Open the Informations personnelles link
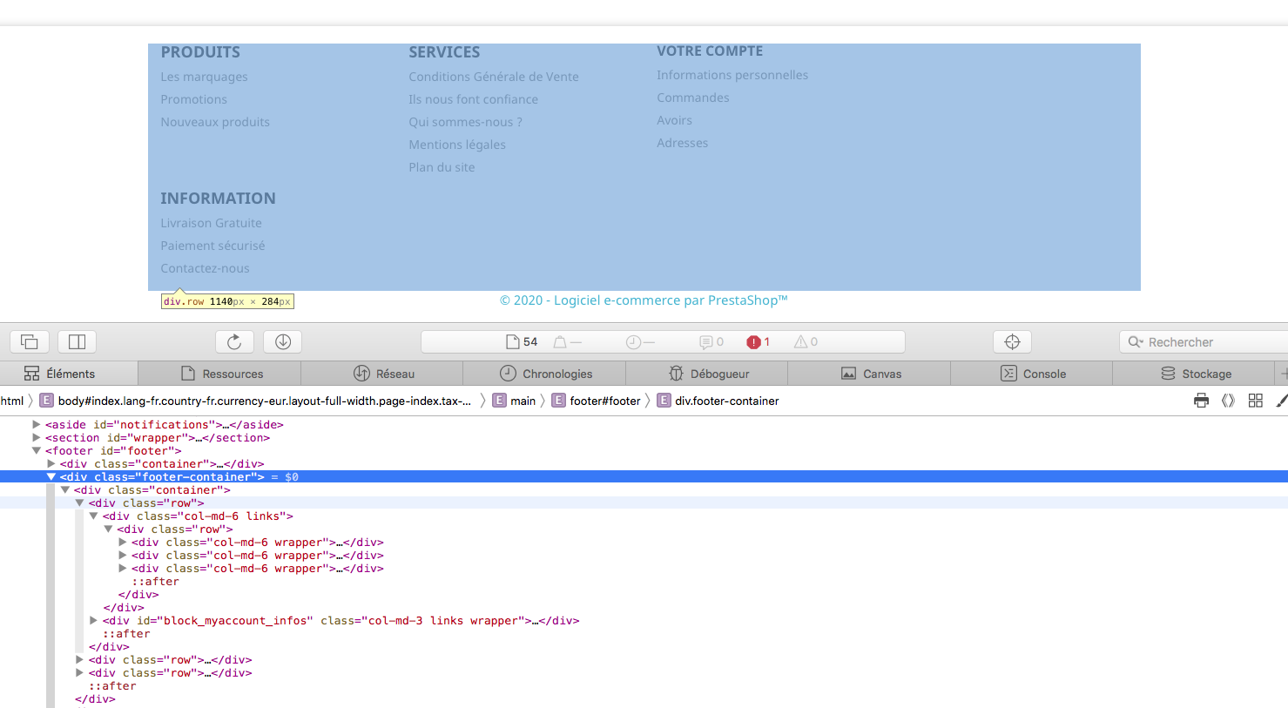The width and height of the screenshot is (1288, 708). [x=732, y=75]
